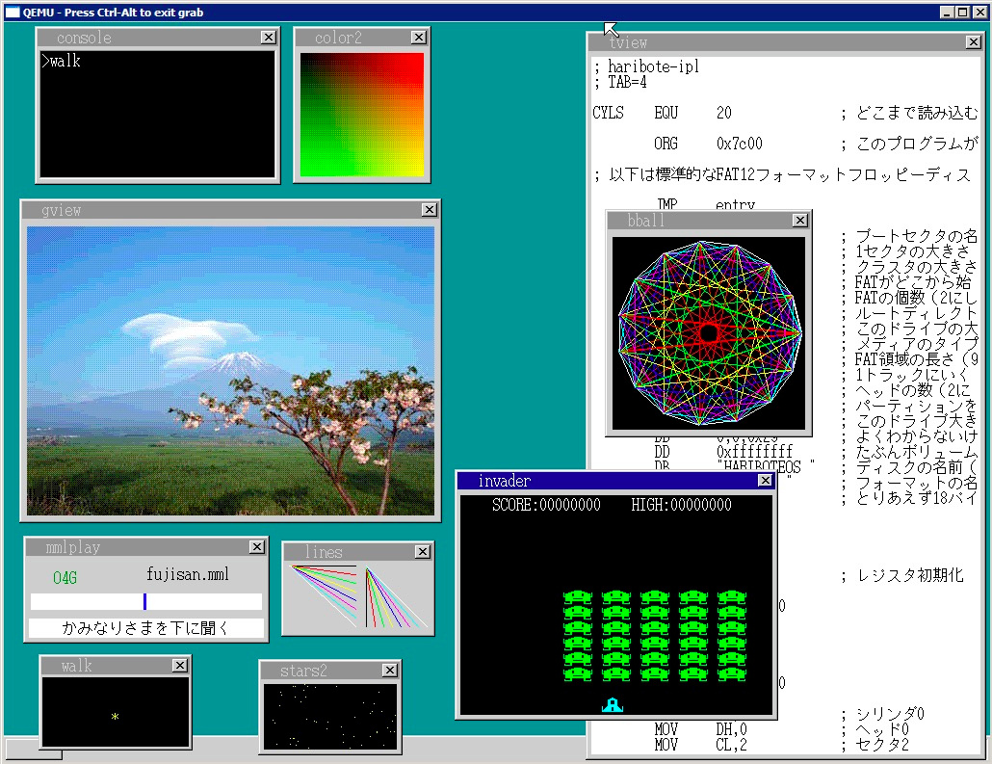The height and width of the screenshot is (764, 992).
Task: Click the invader player ship
Action: coord(613,704)
